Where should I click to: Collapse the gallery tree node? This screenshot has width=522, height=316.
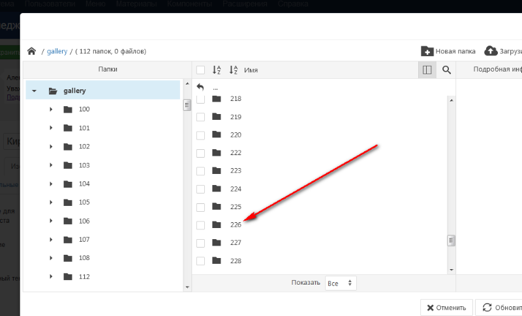[x=34, y=91]
